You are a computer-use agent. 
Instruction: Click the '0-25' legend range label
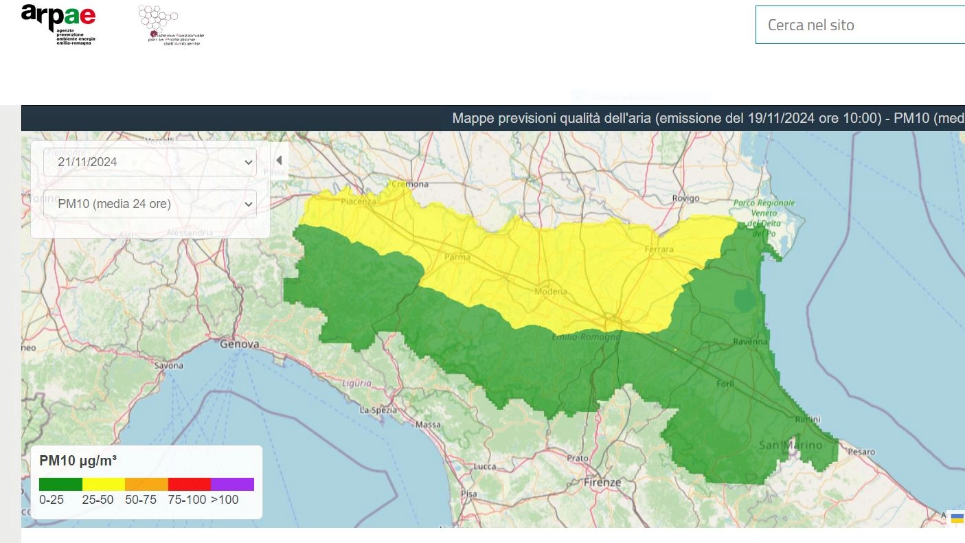pyautogui.click(x=52, y=500)
